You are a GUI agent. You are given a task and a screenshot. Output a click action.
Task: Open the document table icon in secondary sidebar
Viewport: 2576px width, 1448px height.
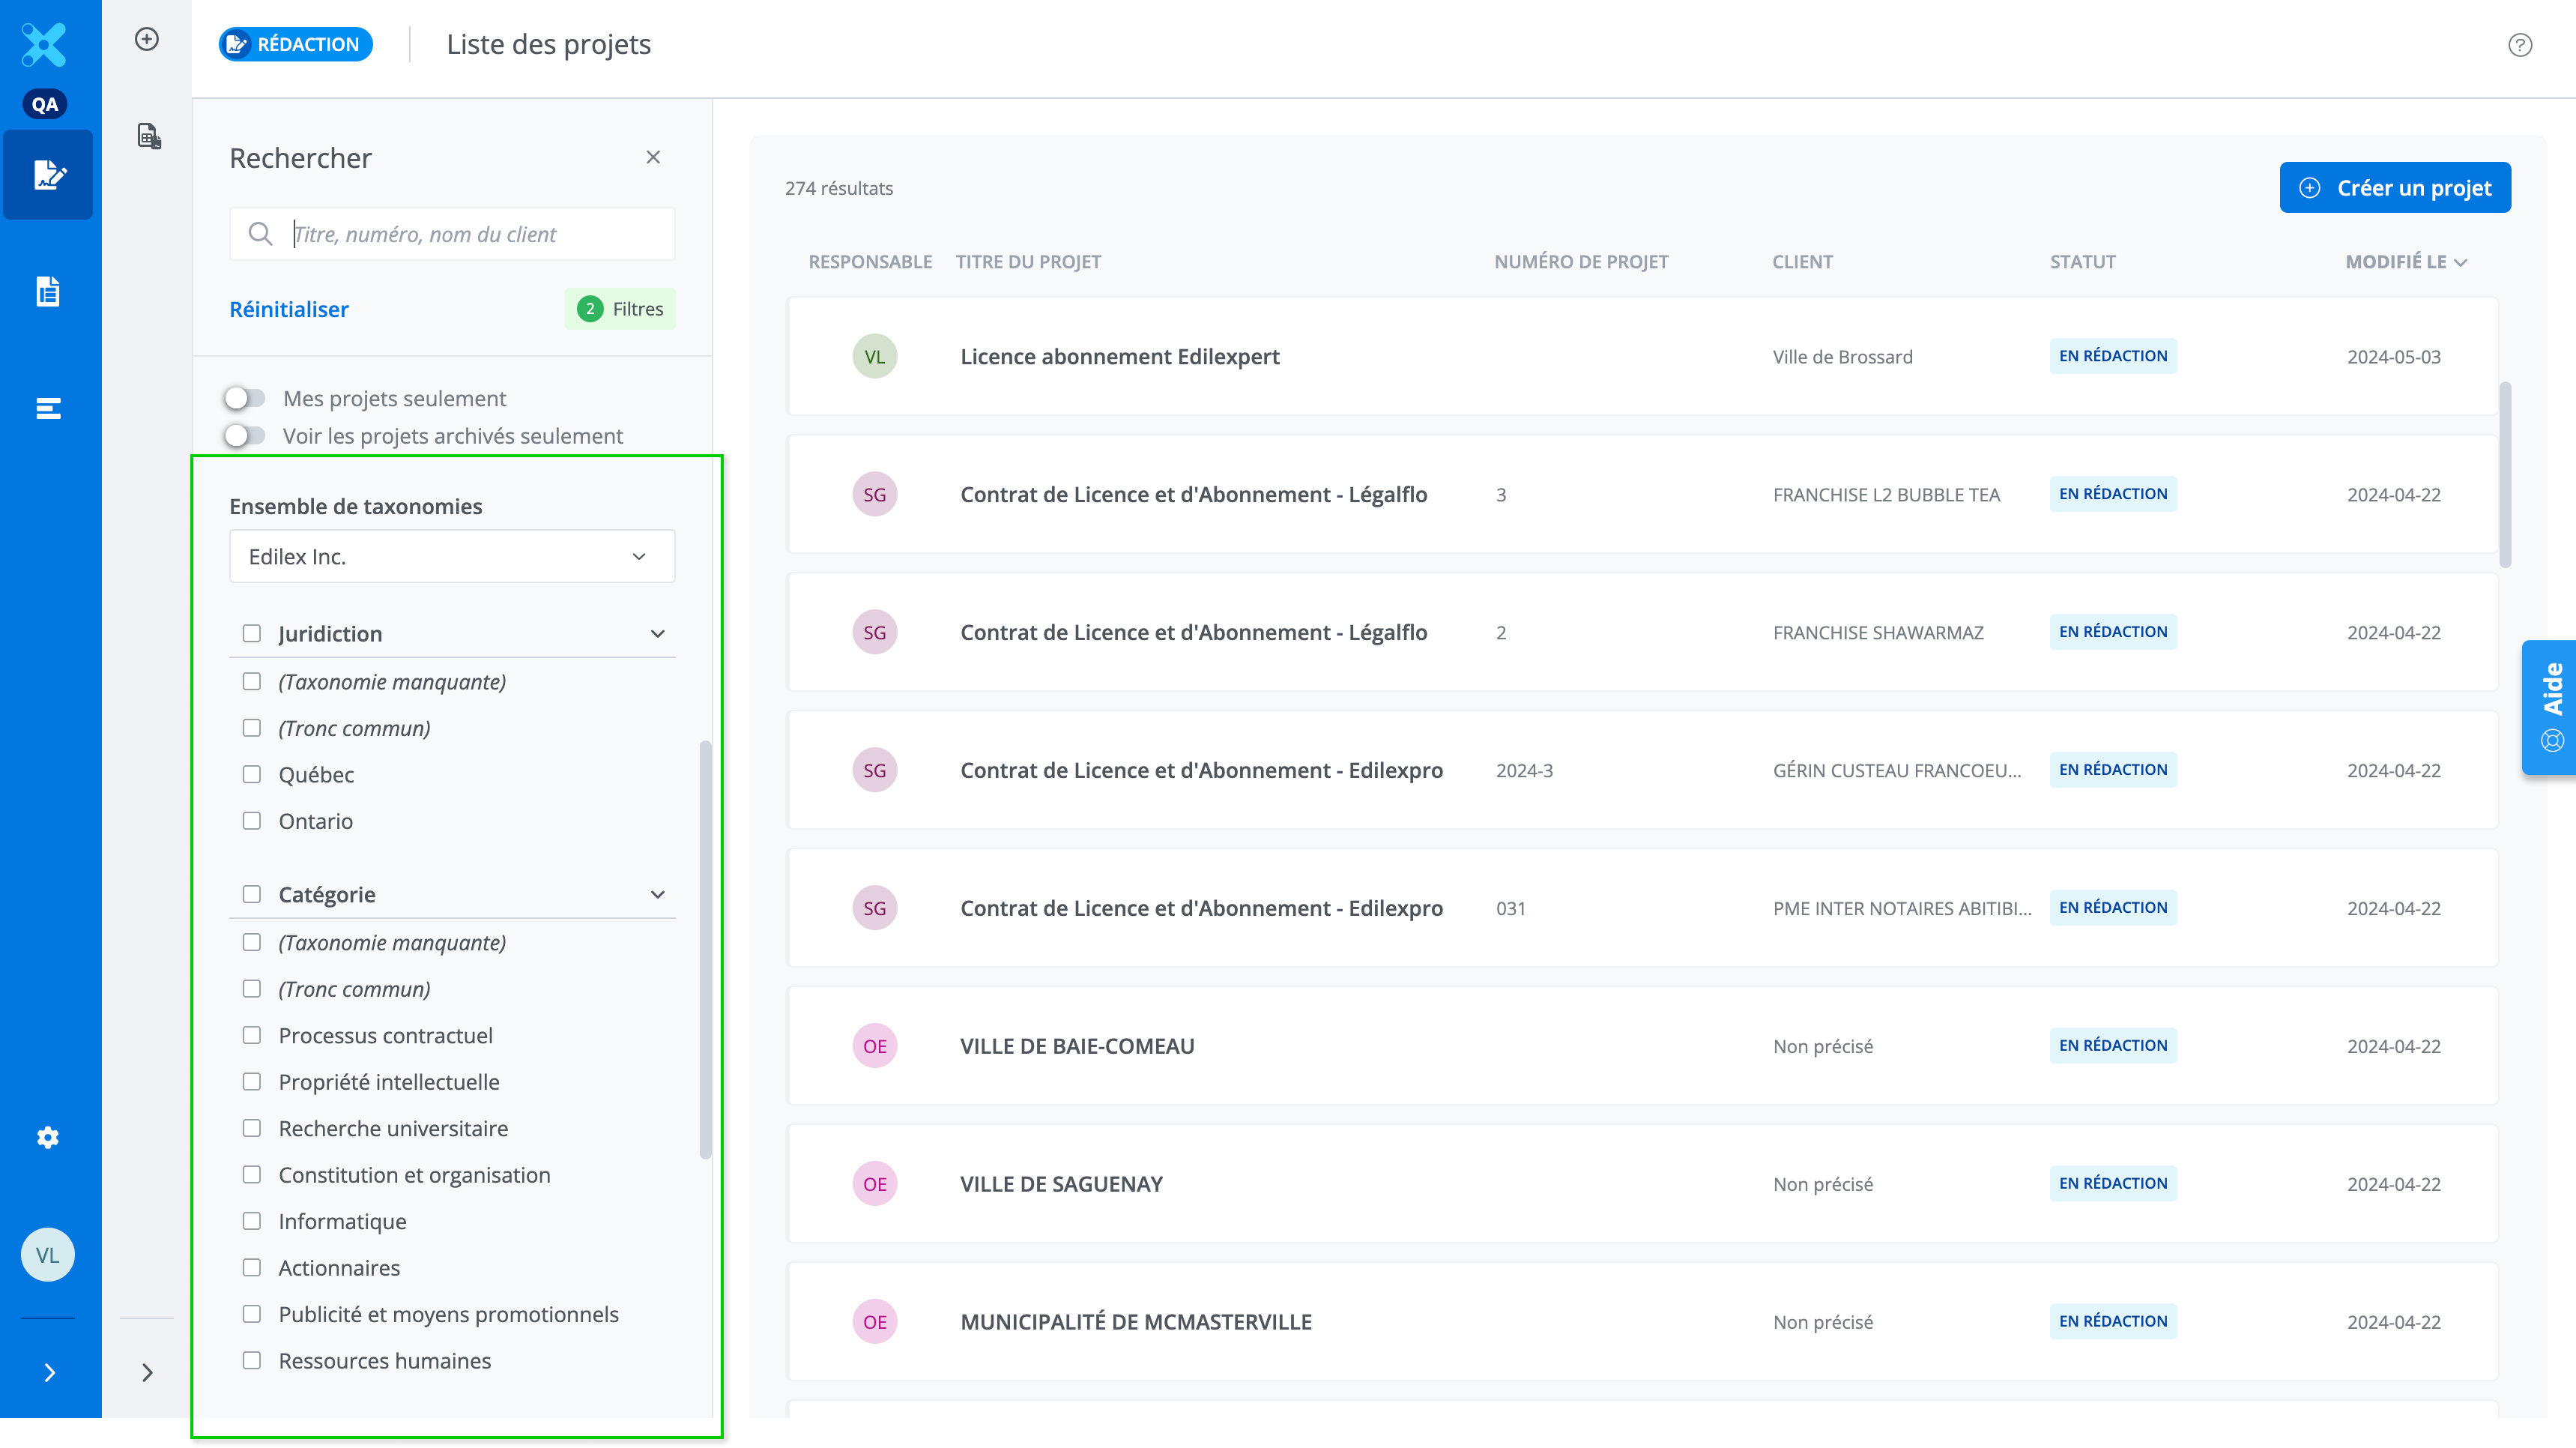[149, 136]
